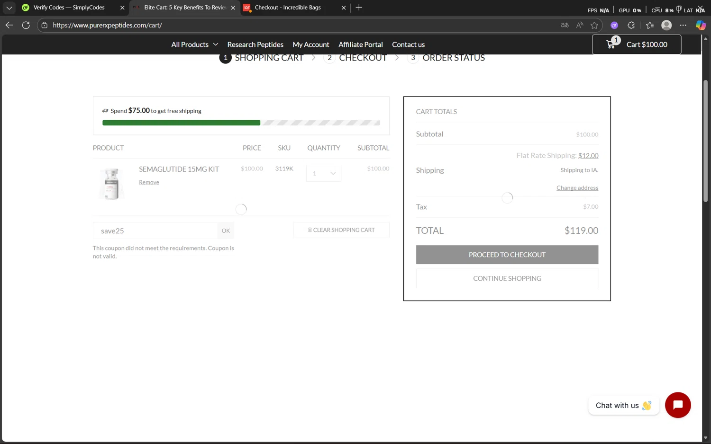
Task: Add this page to favorites star
Action: click(594, 25)
